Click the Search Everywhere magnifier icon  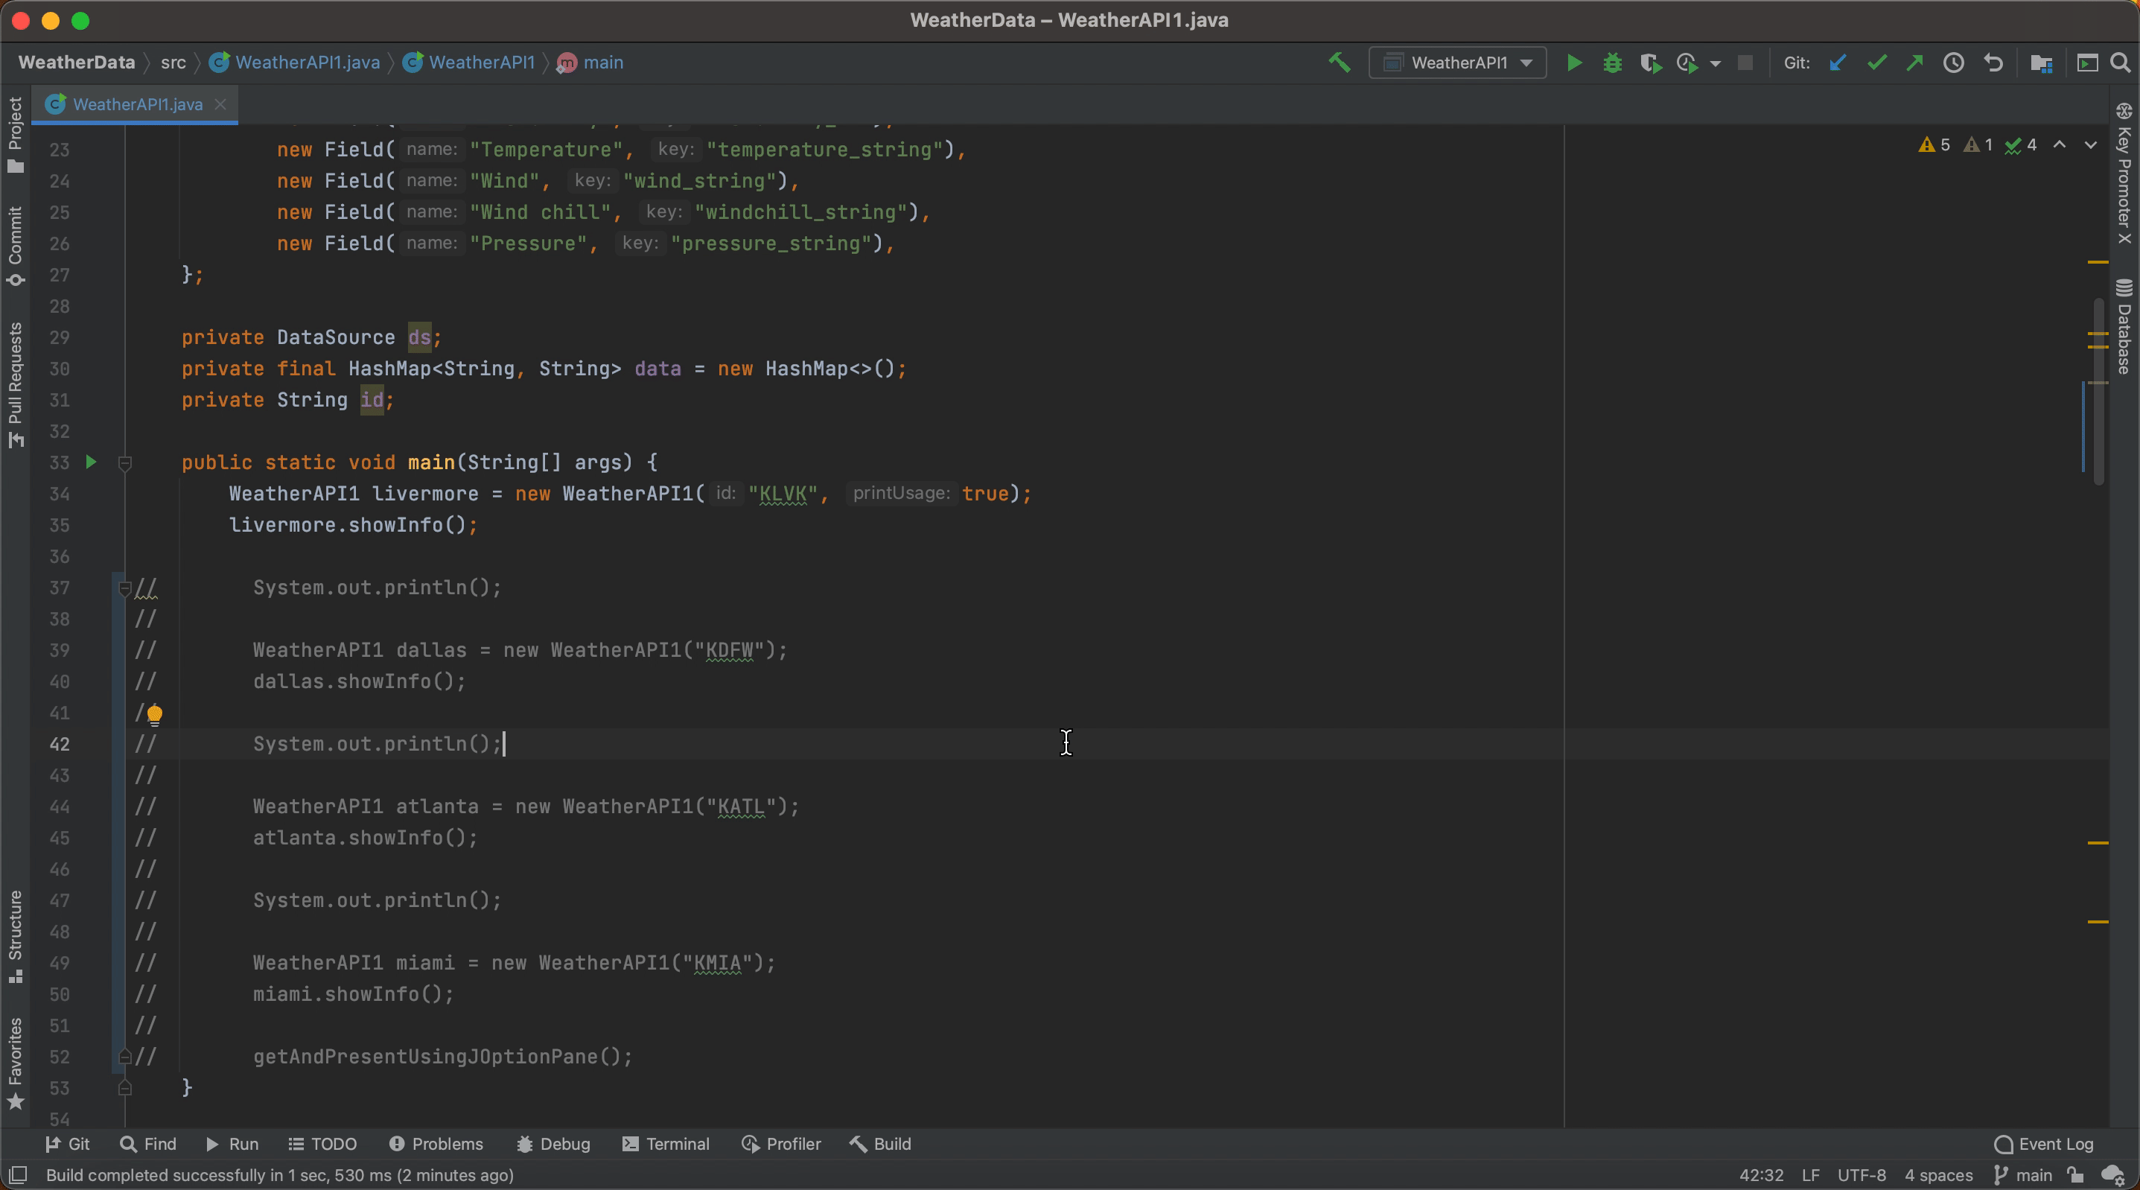pyautogui.click(x=2120, y=63)
